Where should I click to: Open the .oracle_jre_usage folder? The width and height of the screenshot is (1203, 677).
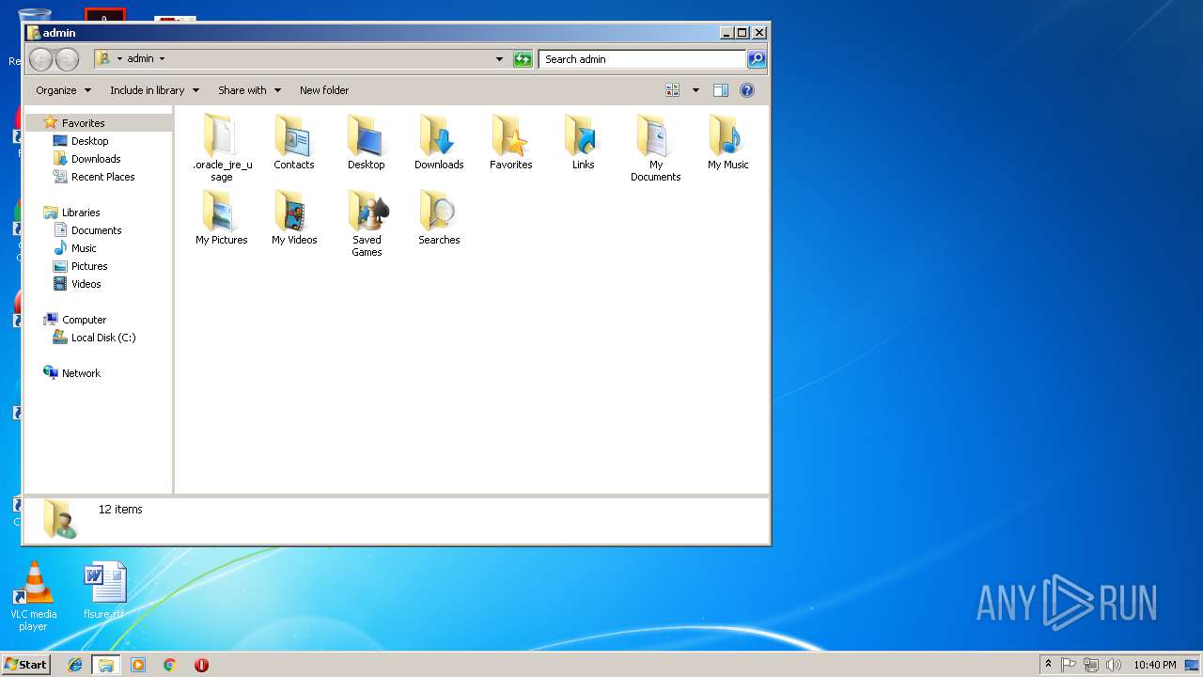click(222, 148)
